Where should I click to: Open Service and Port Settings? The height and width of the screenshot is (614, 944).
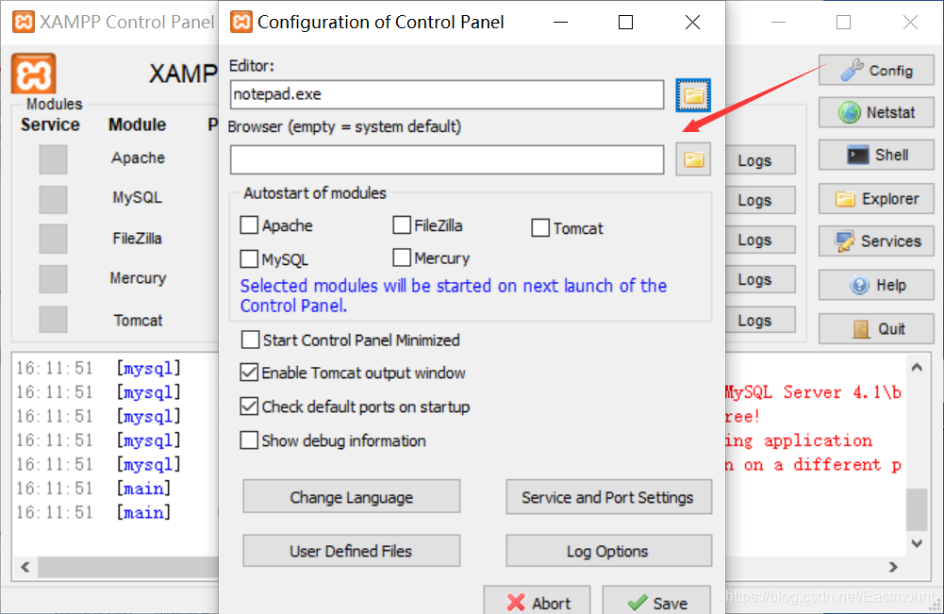click(608, 497)
